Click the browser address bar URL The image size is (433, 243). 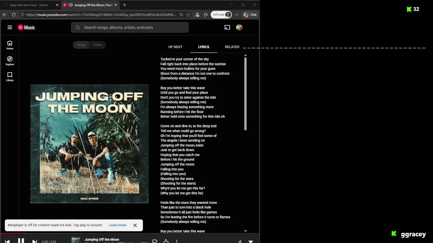tap(101, 15)
